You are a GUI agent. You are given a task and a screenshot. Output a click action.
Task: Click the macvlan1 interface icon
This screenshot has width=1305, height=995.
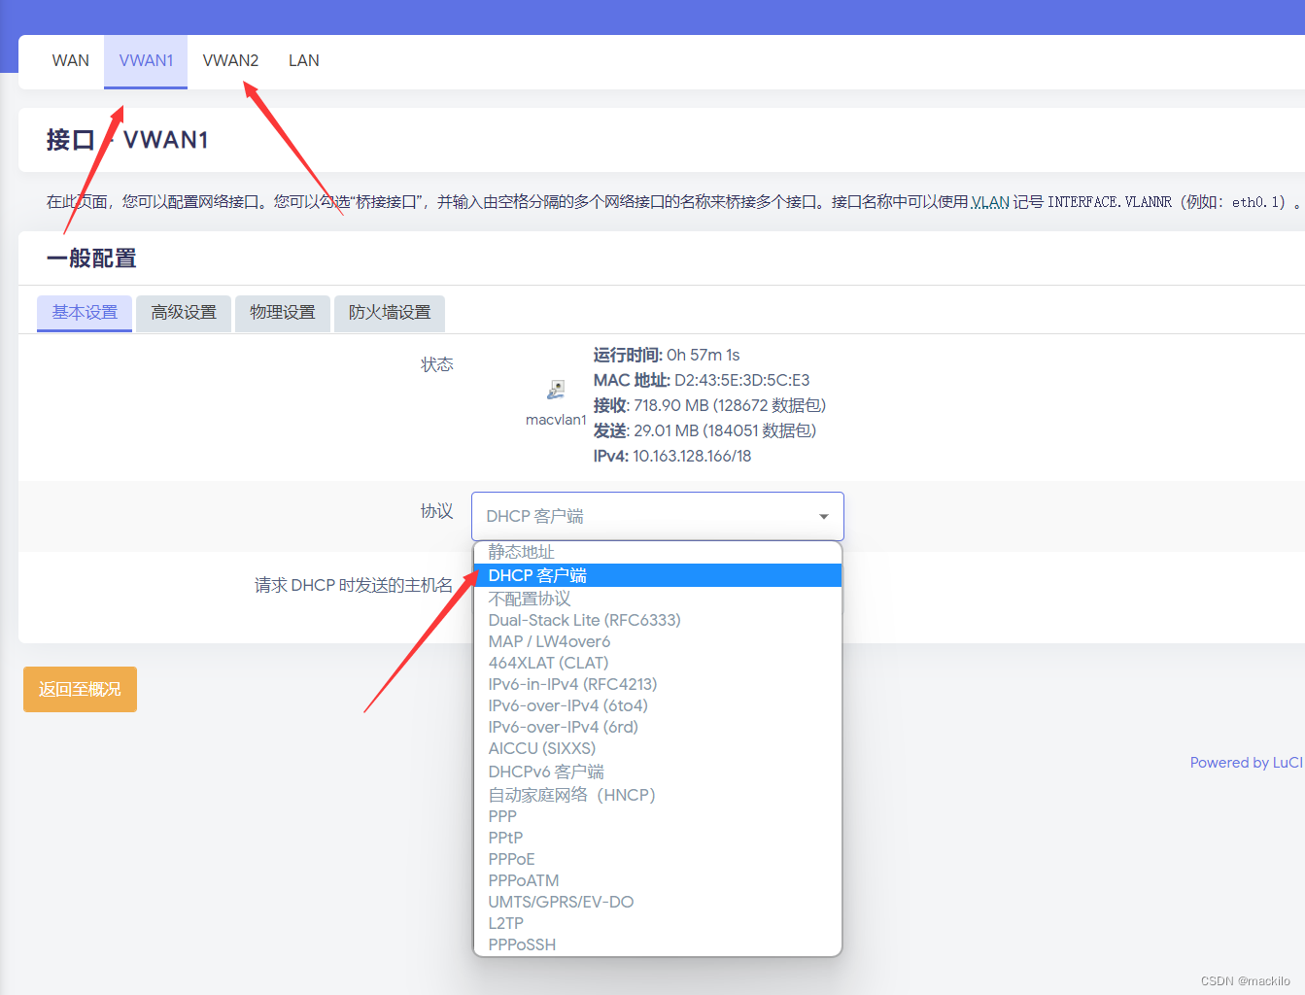click(x=556, y=391)
